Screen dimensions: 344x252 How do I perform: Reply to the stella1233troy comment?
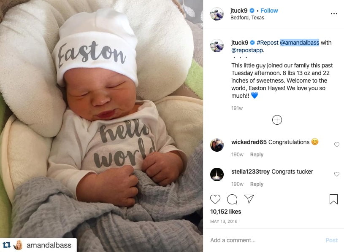pyautogui.click(x=257, y=184)
